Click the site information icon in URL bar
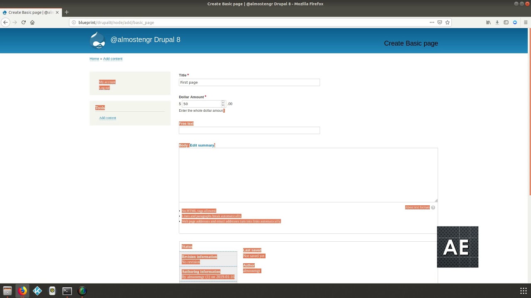This screenshot has height=298, width=531. (74, 22)
